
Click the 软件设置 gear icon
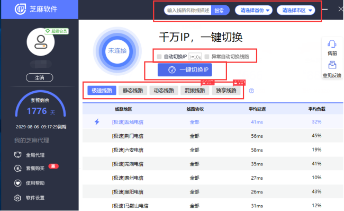[x=18, y=198]
